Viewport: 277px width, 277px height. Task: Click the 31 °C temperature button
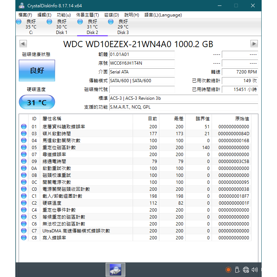pos(37,102)
